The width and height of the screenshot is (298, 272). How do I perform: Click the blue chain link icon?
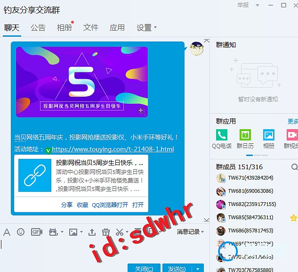pos(35,175)
